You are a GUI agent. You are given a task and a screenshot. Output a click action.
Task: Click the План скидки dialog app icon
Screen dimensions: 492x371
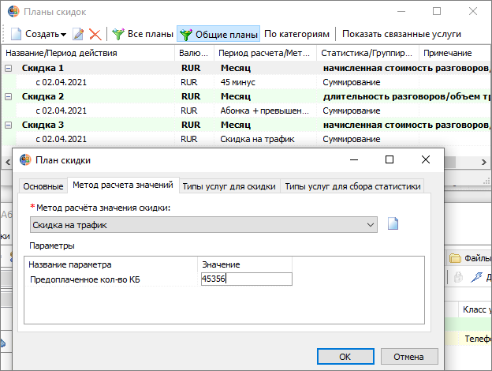tap(25, 159)
